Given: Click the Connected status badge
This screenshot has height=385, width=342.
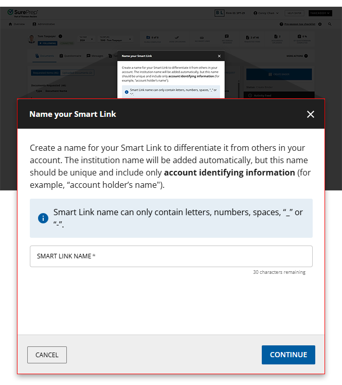Looking at the screenshot, I should [x=67, y=43].
